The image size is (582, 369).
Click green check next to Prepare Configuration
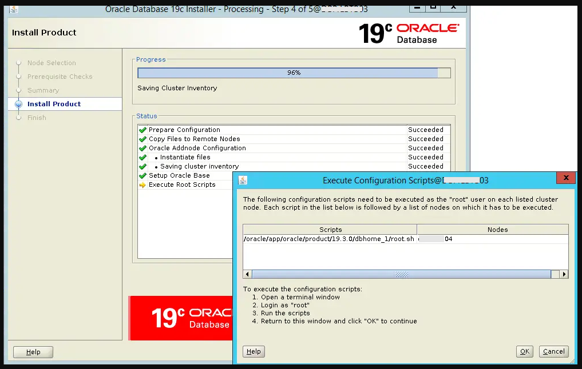point(142,130)
